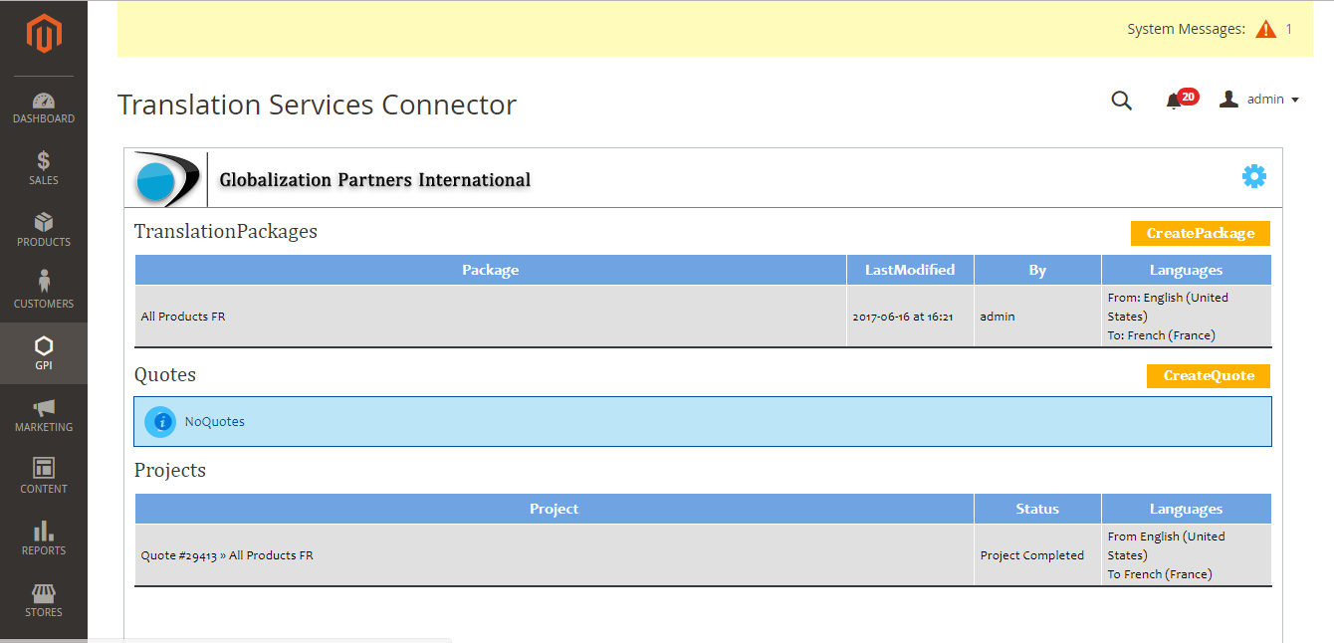Open the Content menu
Screen dimensions: 1334x643
point(44,478)
